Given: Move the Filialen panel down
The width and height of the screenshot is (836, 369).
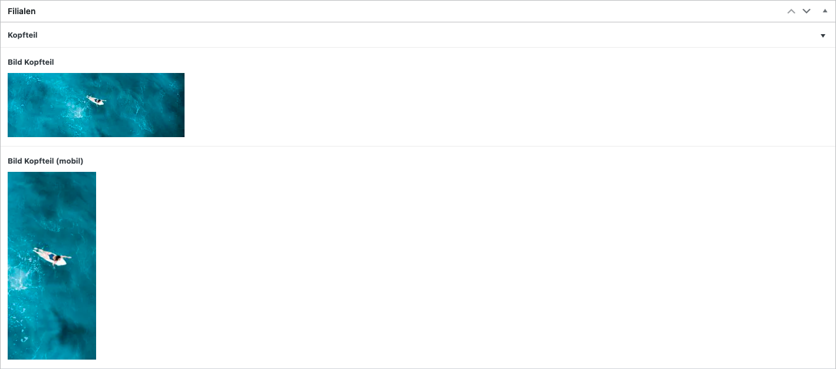Looking at the screenshot, I should coord(807,11).
